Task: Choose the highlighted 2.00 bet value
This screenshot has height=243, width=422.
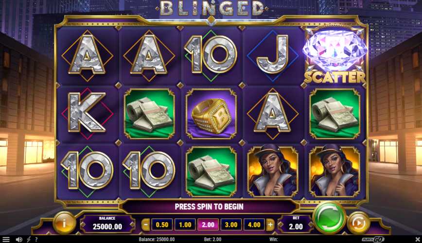Action: (208, 225)
